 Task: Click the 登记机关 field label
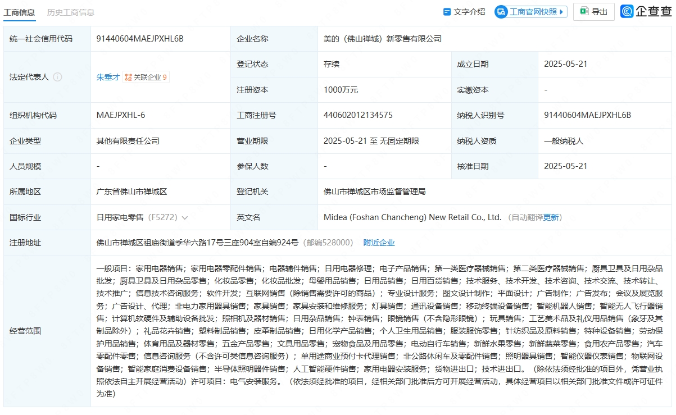point(252,191)
